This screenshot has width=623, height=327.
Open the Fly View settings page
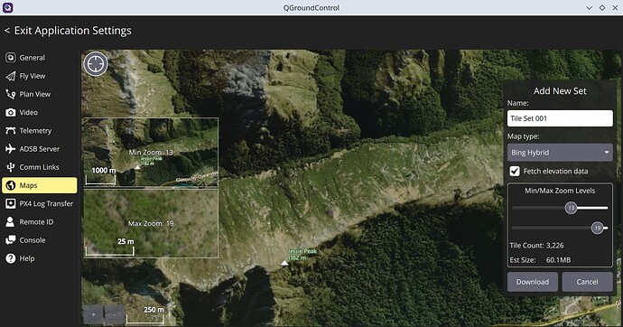click(40, 76)
